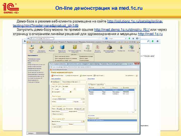Viewport: 181px width, 136px height.
Task: Click the inner browser address bar
Action: point(42,38)
